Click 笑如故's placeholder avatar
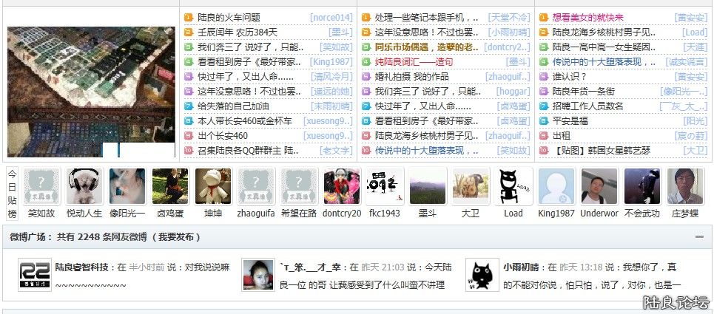Image resolution: width=714 pixels, height=314 pixels. click(x=41, y=186)
